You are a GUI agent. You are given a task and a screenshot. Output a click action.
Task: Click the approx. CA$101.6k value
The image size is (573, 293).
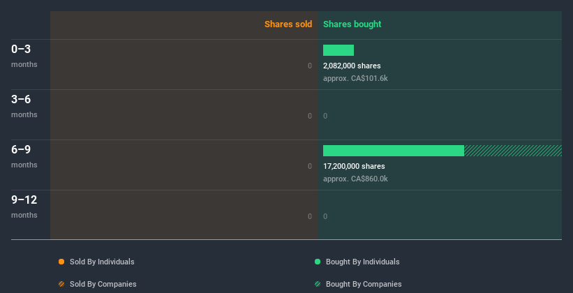coord(355,79)
